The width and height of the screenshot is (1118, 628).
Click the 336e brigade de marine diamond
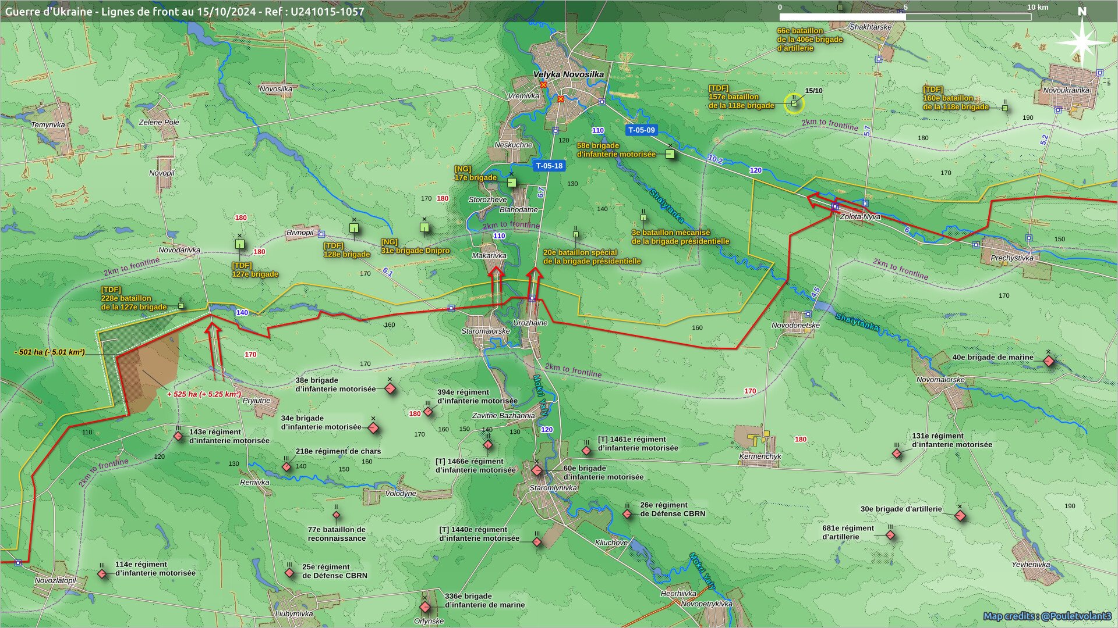pyautogui.click(x=425, y=607)
